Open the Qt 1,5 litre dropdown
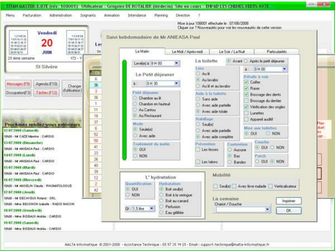 pos(151,208)
